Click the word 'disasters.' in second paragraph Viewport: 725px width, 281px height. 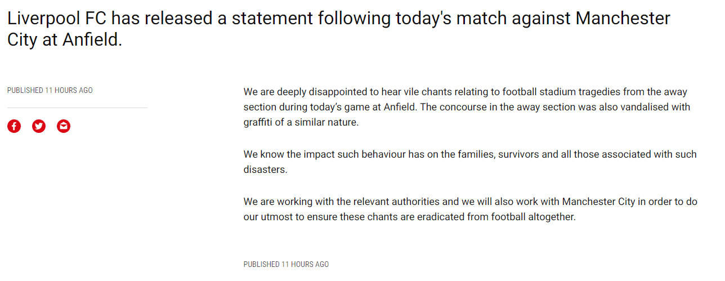pos(266,170)
